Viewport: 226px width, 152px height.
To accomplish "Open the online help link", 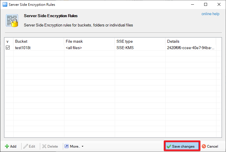I will coord(210,14).
